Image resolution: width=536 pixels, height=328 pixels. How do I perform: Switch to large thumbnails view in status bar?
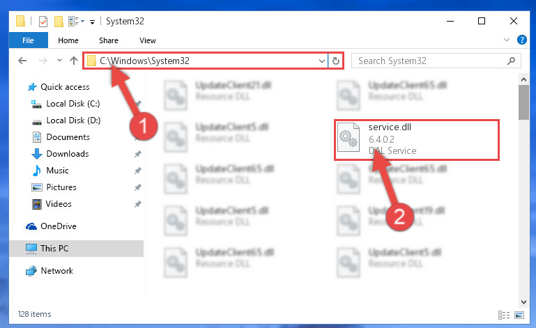point(519,315)
